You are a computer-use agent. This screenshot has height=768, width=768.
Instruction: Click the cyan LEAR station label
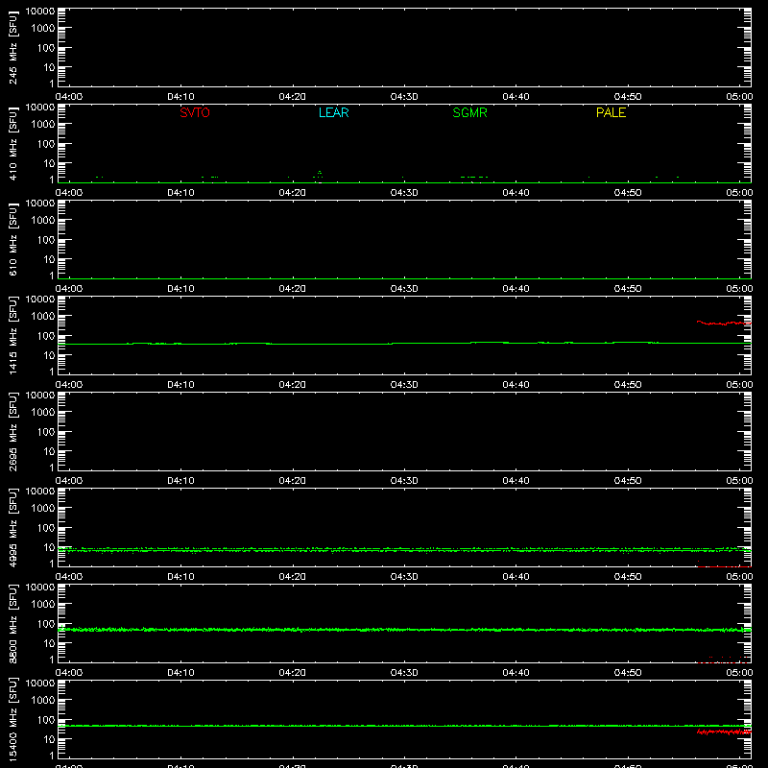click(x=333, y=112)
